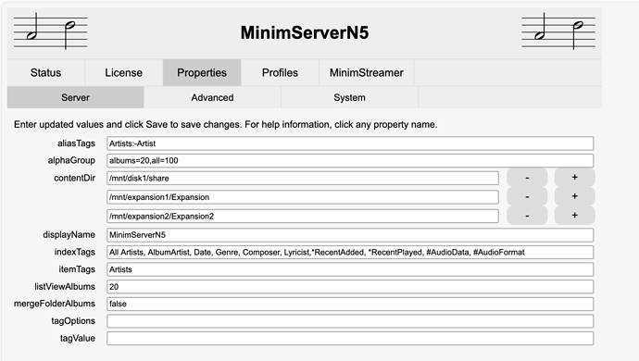Open help for the tagValue property name

[x=78, y=338]
